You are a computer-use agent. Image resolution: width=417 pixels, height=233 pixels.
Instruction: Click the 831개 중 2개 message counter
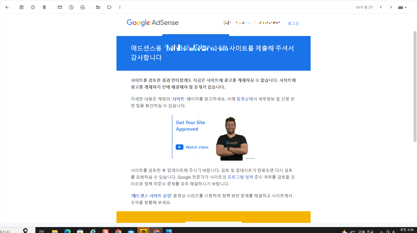[364, 8]
